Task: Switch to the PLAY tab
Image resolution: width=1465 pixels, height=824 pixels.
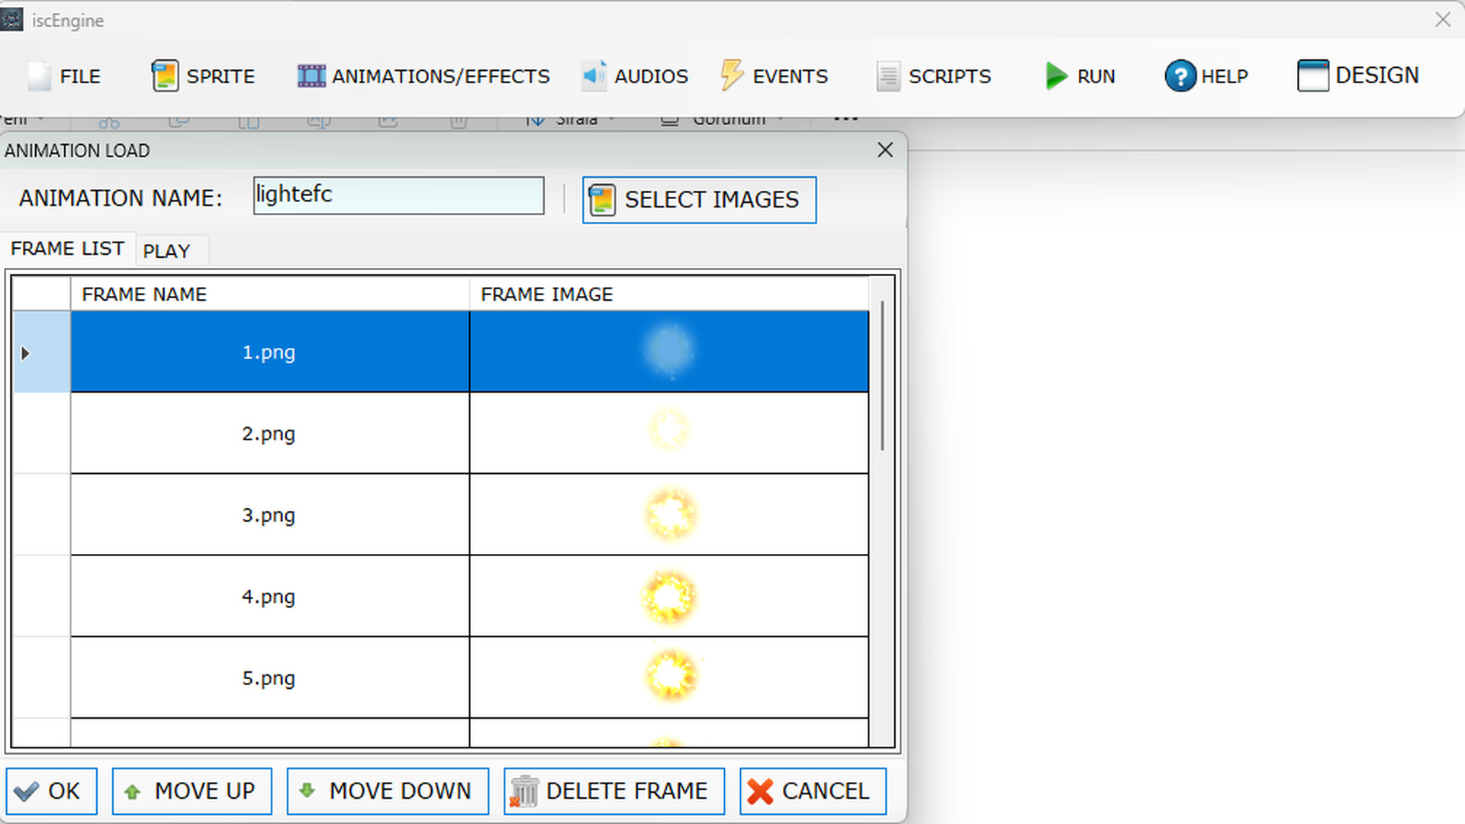Action: pyautogui.click(x=166, y=250)
